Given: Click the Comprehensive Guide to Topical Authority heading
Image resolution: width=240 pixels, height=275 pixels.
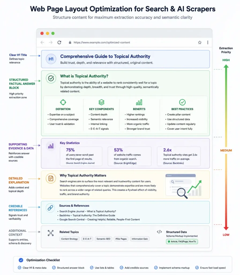Looking at the screenshot, I should point(105,56).
